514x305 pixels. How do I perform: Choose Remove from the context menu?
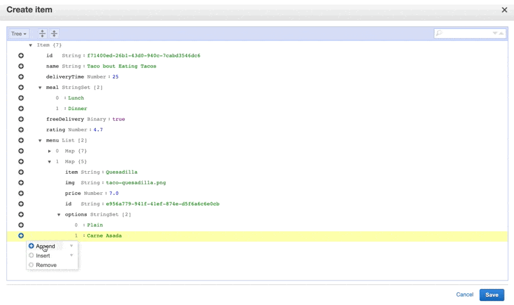coord(46,265)
